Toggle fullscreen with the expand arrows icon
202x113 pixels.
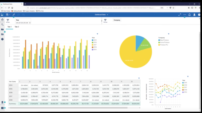[180, 15]
